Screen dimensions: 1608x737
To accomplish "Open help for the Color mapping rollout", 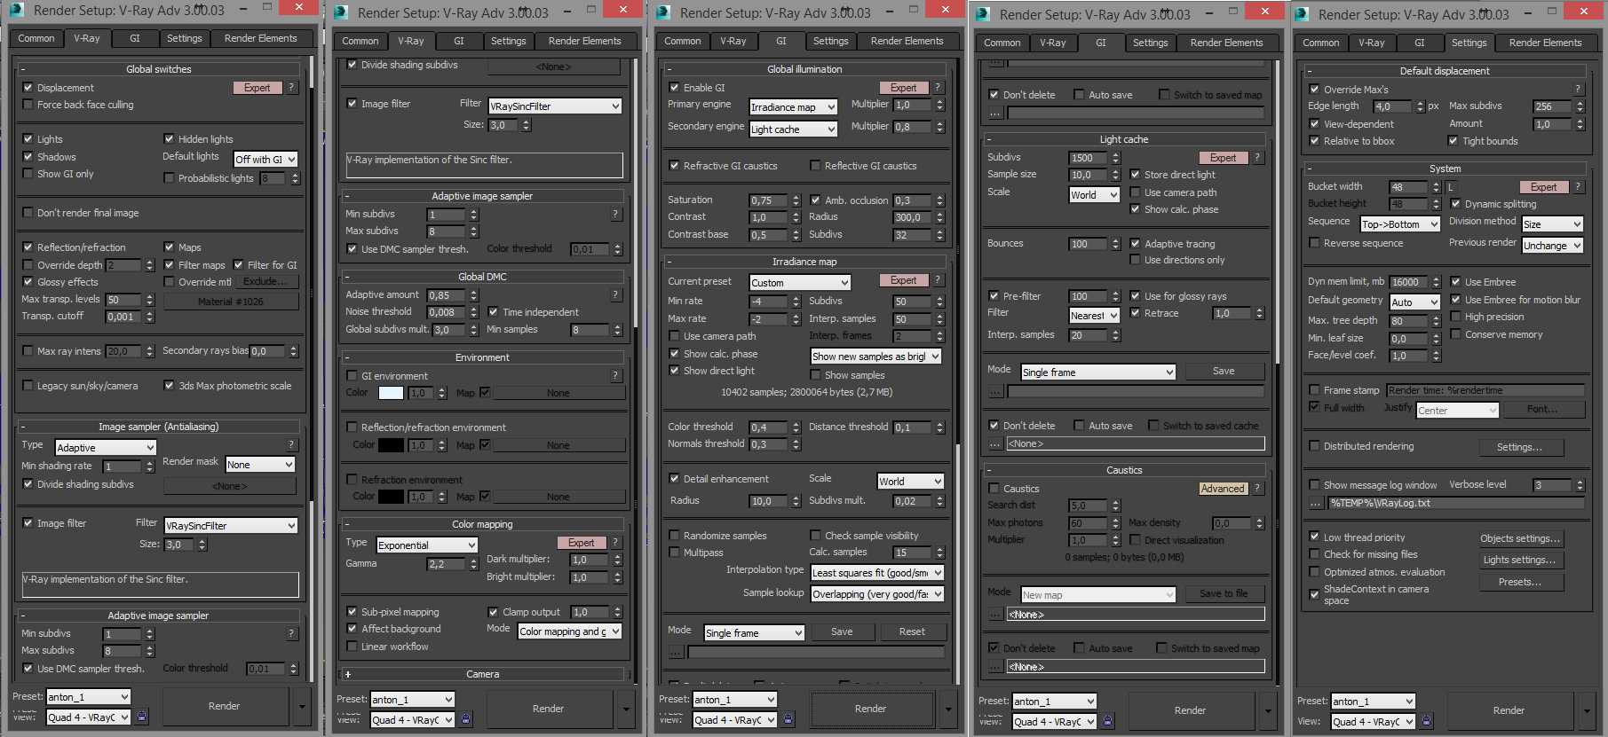I will point(615,543).
